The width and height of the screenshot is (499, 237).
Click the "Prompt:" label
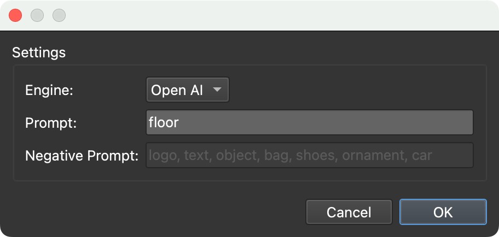(51, 123)
